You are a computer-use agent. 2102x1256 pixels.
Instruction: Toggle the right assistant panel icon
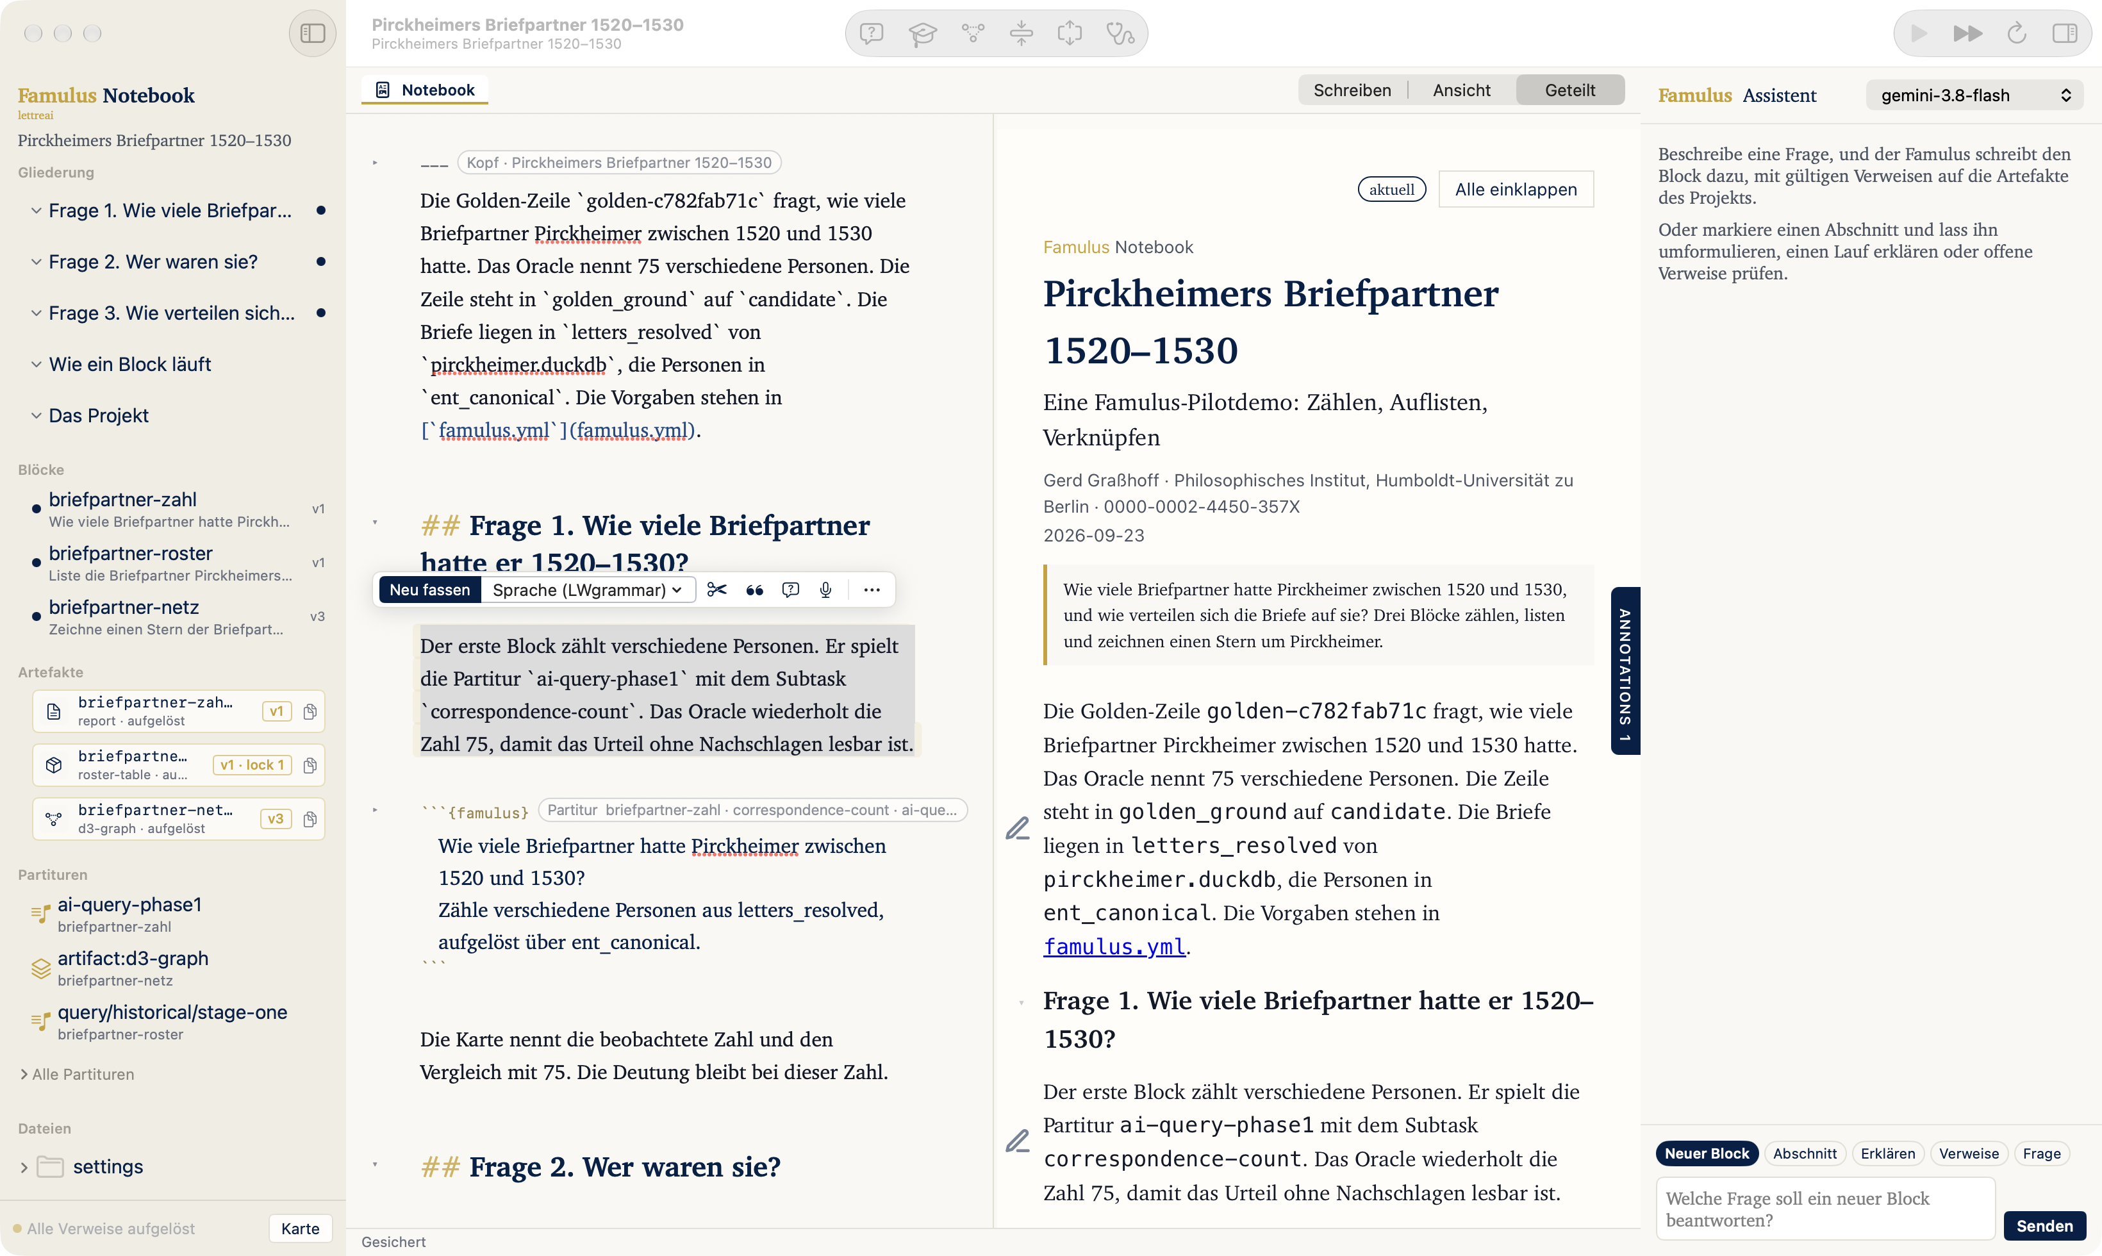point(2065,34)
